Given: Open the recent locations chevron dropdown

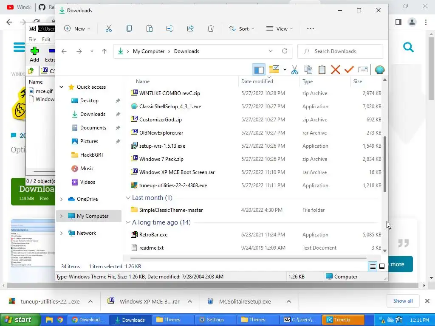Looking at the screenshot, I should pyautogui.click(x=92, y=51).
